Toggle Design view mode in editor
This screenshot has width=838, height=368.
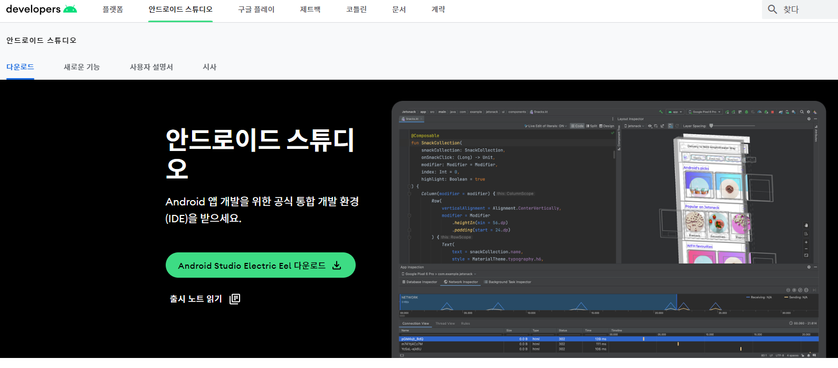pyautogui.click(x=607, y=126)
